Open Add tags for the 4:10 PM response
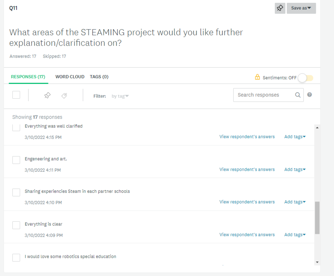 [x=295, y=202]
